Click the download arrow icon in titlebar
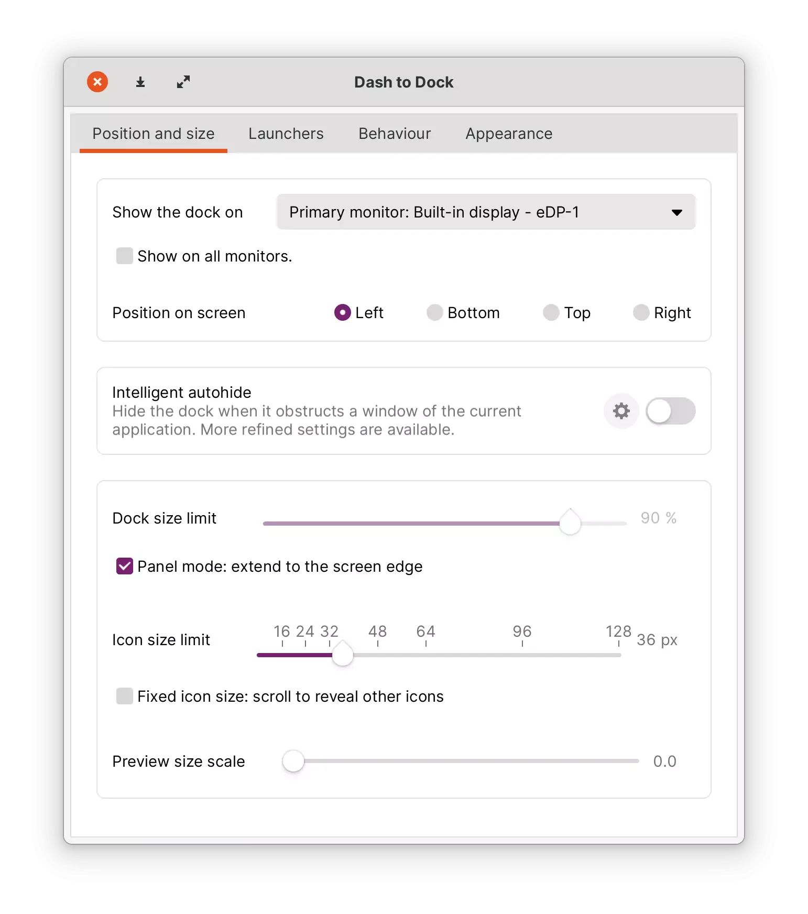 (x=140, y=82)
